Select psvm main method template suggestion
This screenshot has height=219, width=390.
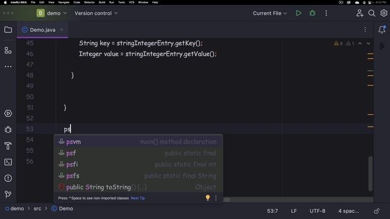(x=138, y=142)
